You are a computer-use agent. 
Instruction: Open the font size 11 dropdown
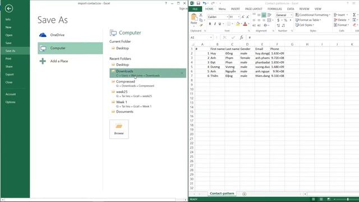click(238, 17)
